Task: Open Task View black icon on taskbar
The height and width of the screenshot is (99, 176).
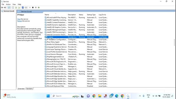Action: pyautogui.click(x=82, y=96)
